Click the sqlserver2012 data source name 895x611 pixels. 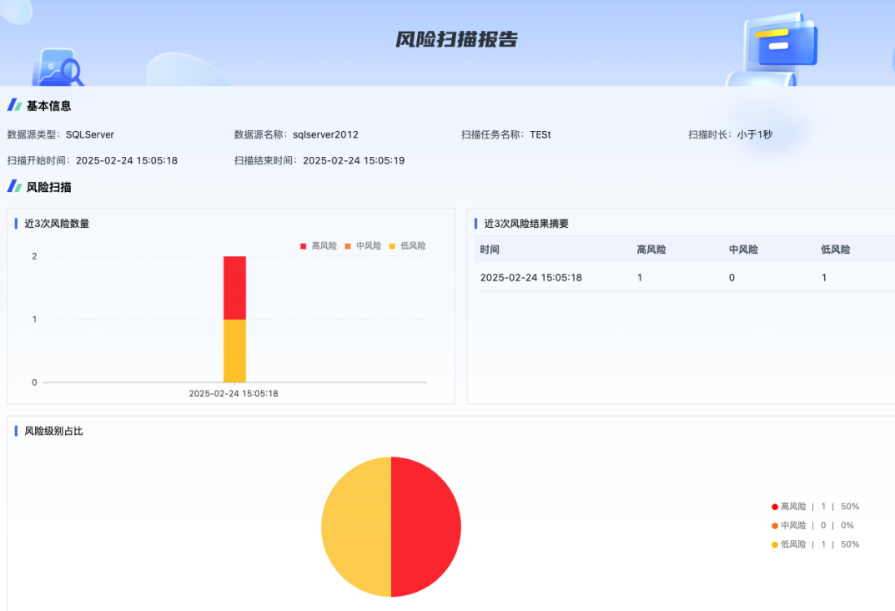click(x=325, y=134)
